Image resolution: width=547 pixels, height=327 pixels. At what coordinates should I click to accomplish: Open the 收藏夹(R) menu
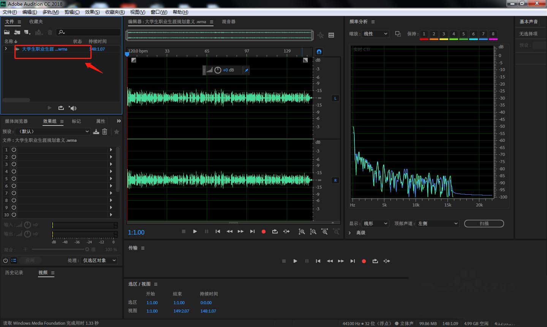coord(115,12)
